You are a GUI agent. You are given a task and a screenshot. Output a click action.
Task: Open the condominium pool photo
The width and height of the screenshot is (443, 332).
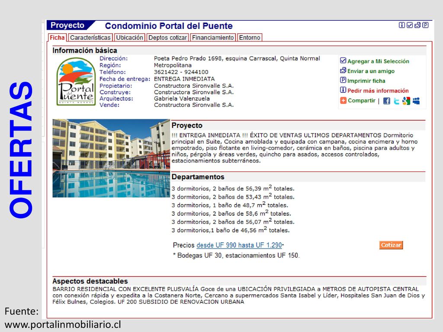coord(111,158)
